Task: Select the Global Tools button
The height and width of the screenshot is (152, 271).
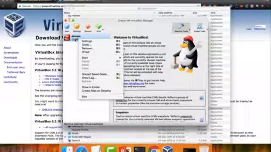Action: pyautogui.click(x=199, y=28)
